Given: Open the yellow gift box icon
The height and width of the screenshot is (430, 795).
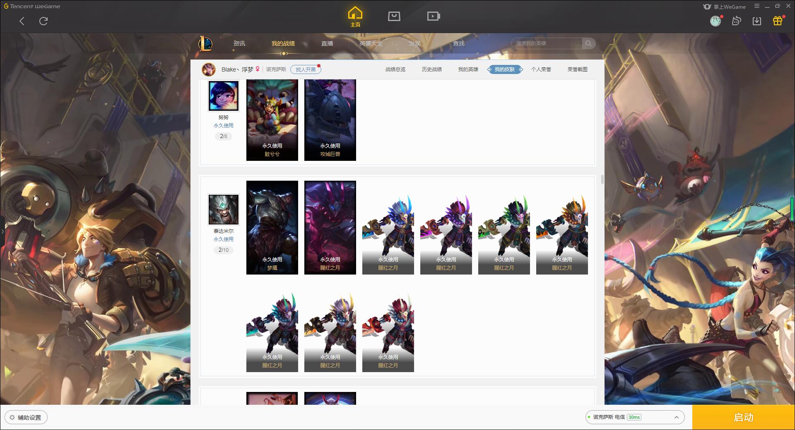Looking at the screenshot, I should 778,21.
